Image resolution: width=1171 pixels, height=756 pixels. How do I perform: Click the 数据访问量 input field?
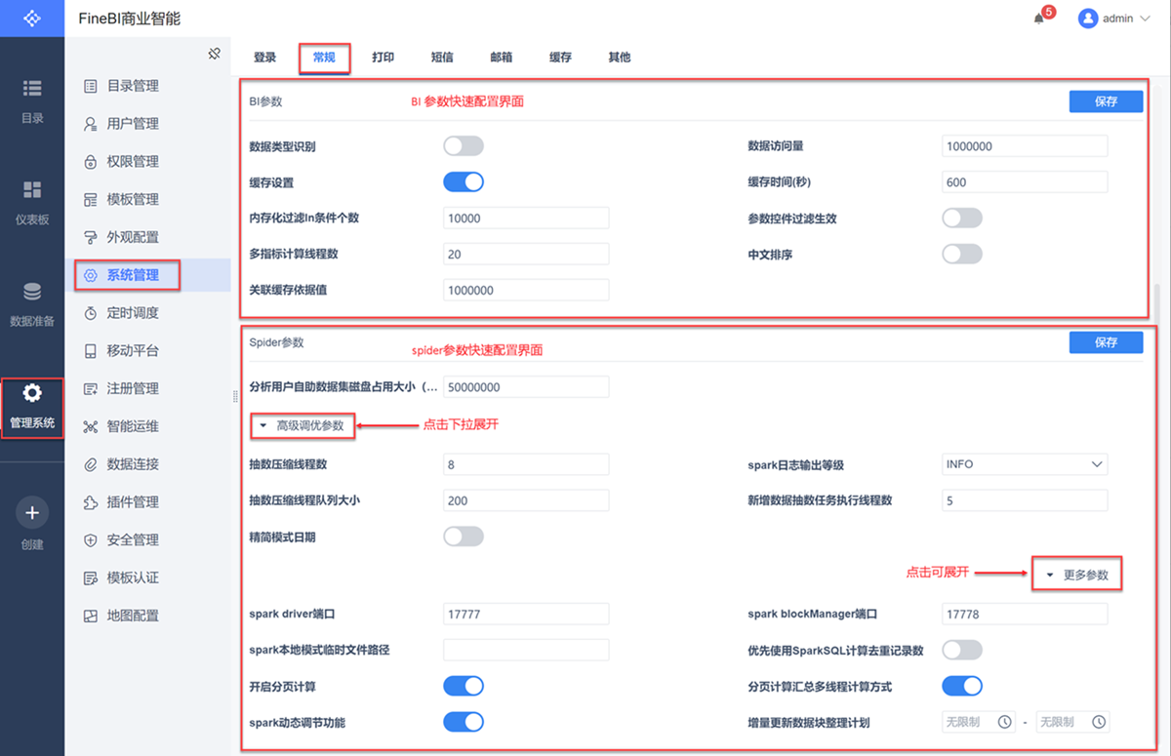[1025, 146]
